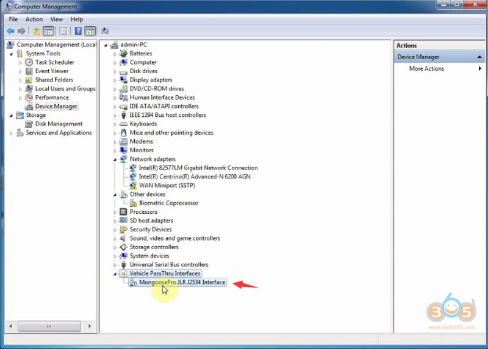Click the Task Scheduler clock icon

[x=29, y=62]
